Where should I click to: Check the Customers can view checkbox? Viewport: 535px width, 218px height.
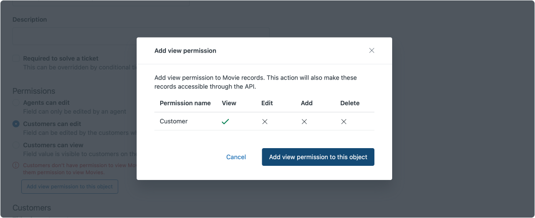point(16,145)
